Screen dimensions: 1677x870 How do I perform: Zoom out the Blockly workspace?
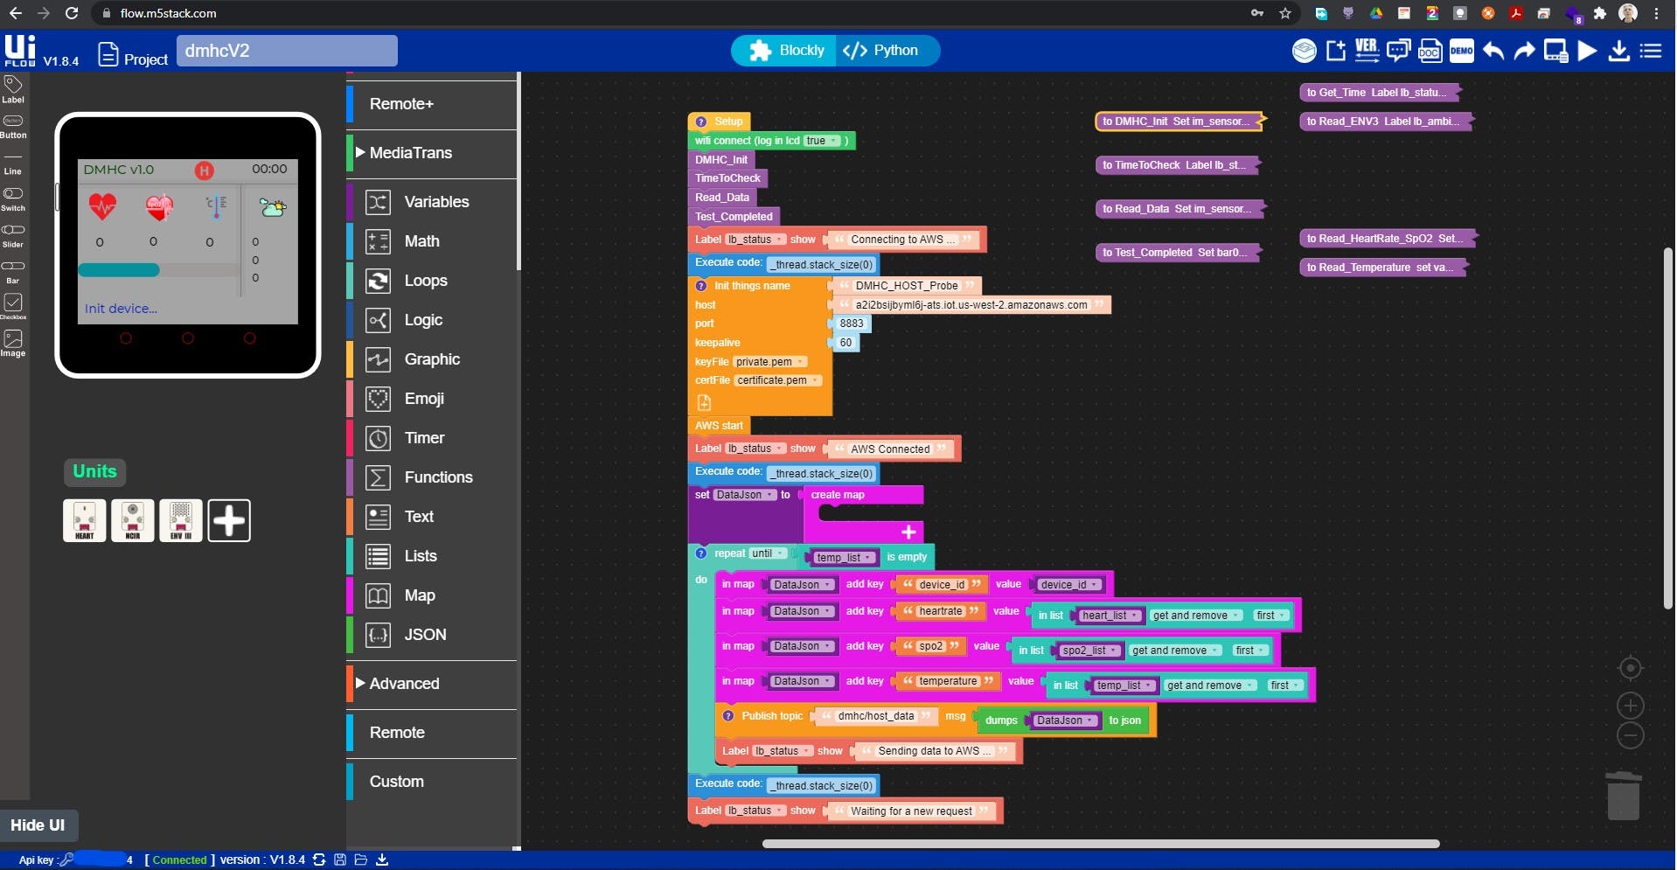pyautogui.click(x=1630, y=735)
